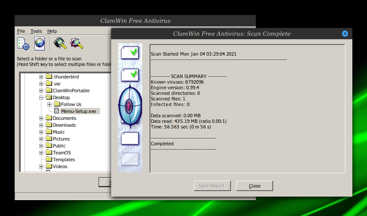Select the Memu-Setup.exe file

tap(79, 111)
